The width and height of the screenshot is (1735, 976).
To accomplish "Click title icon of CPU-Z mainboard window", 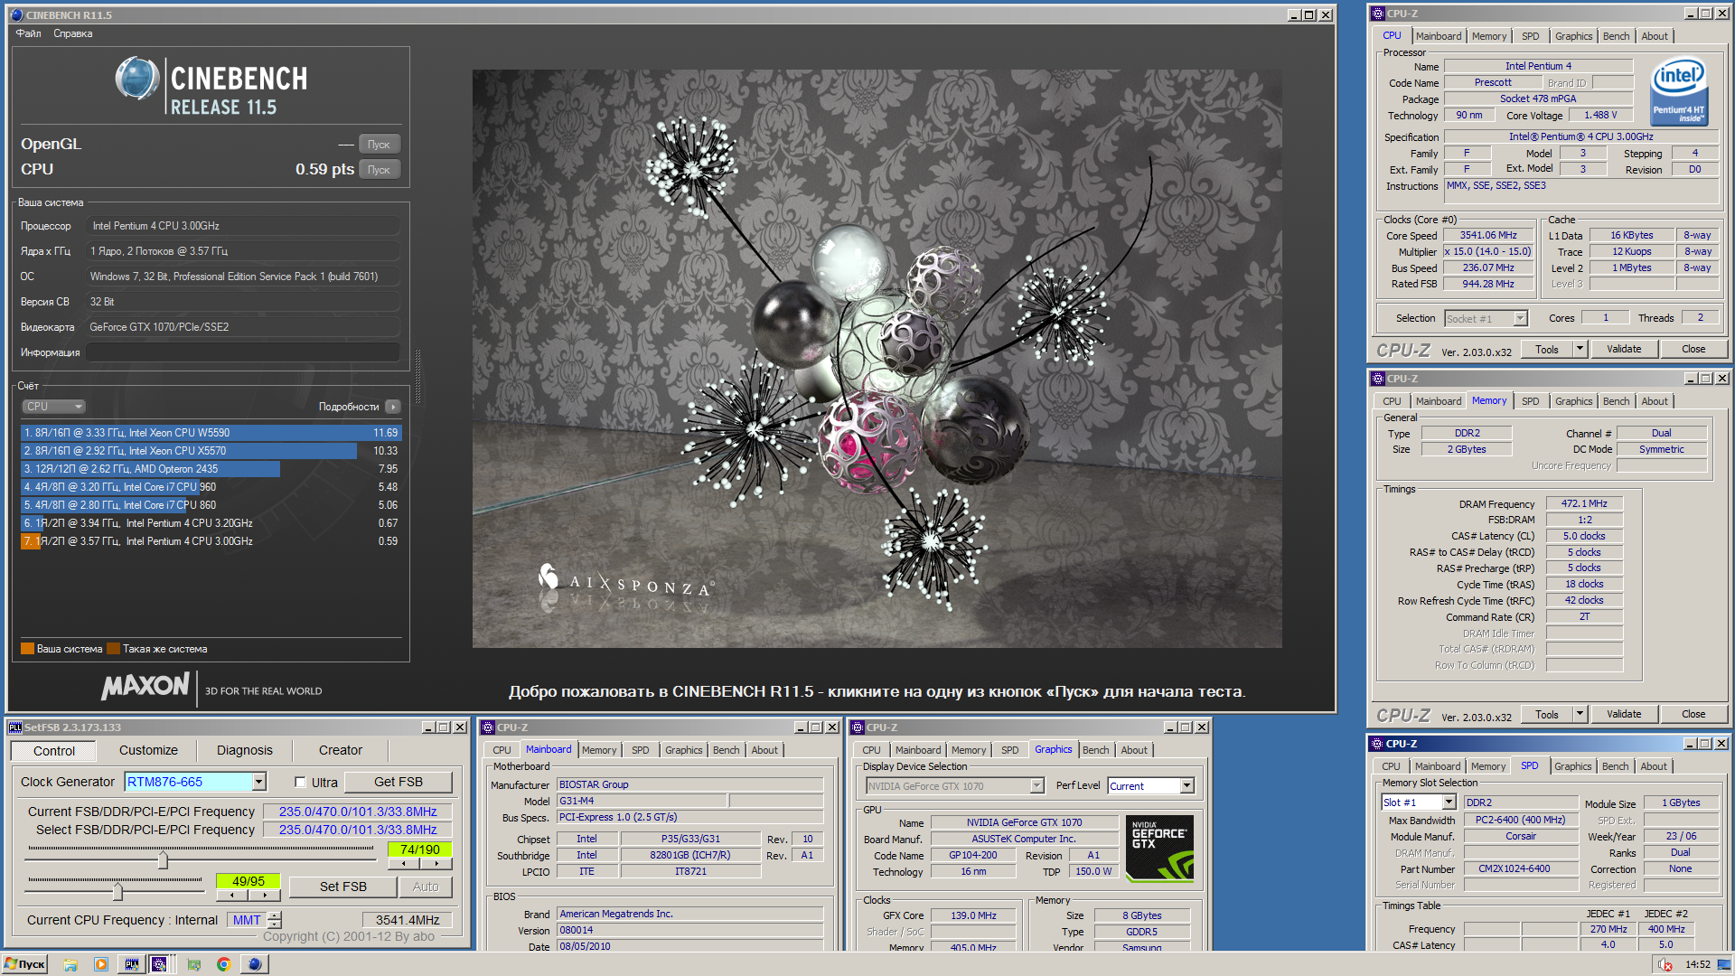I will tap(488, 727).
